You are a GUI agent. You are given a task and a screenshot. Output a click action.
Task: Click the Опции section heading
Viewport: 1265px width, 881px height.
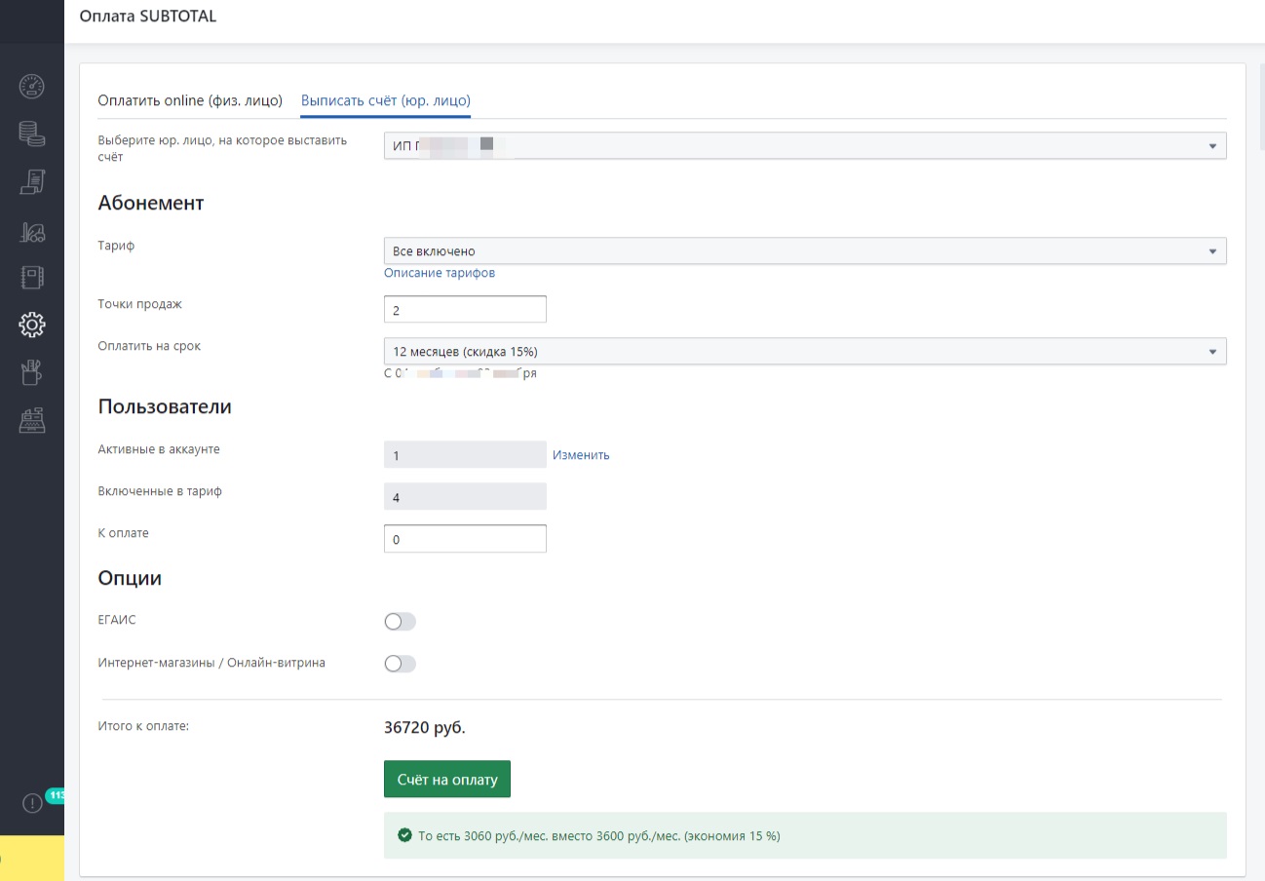(130, 578)
